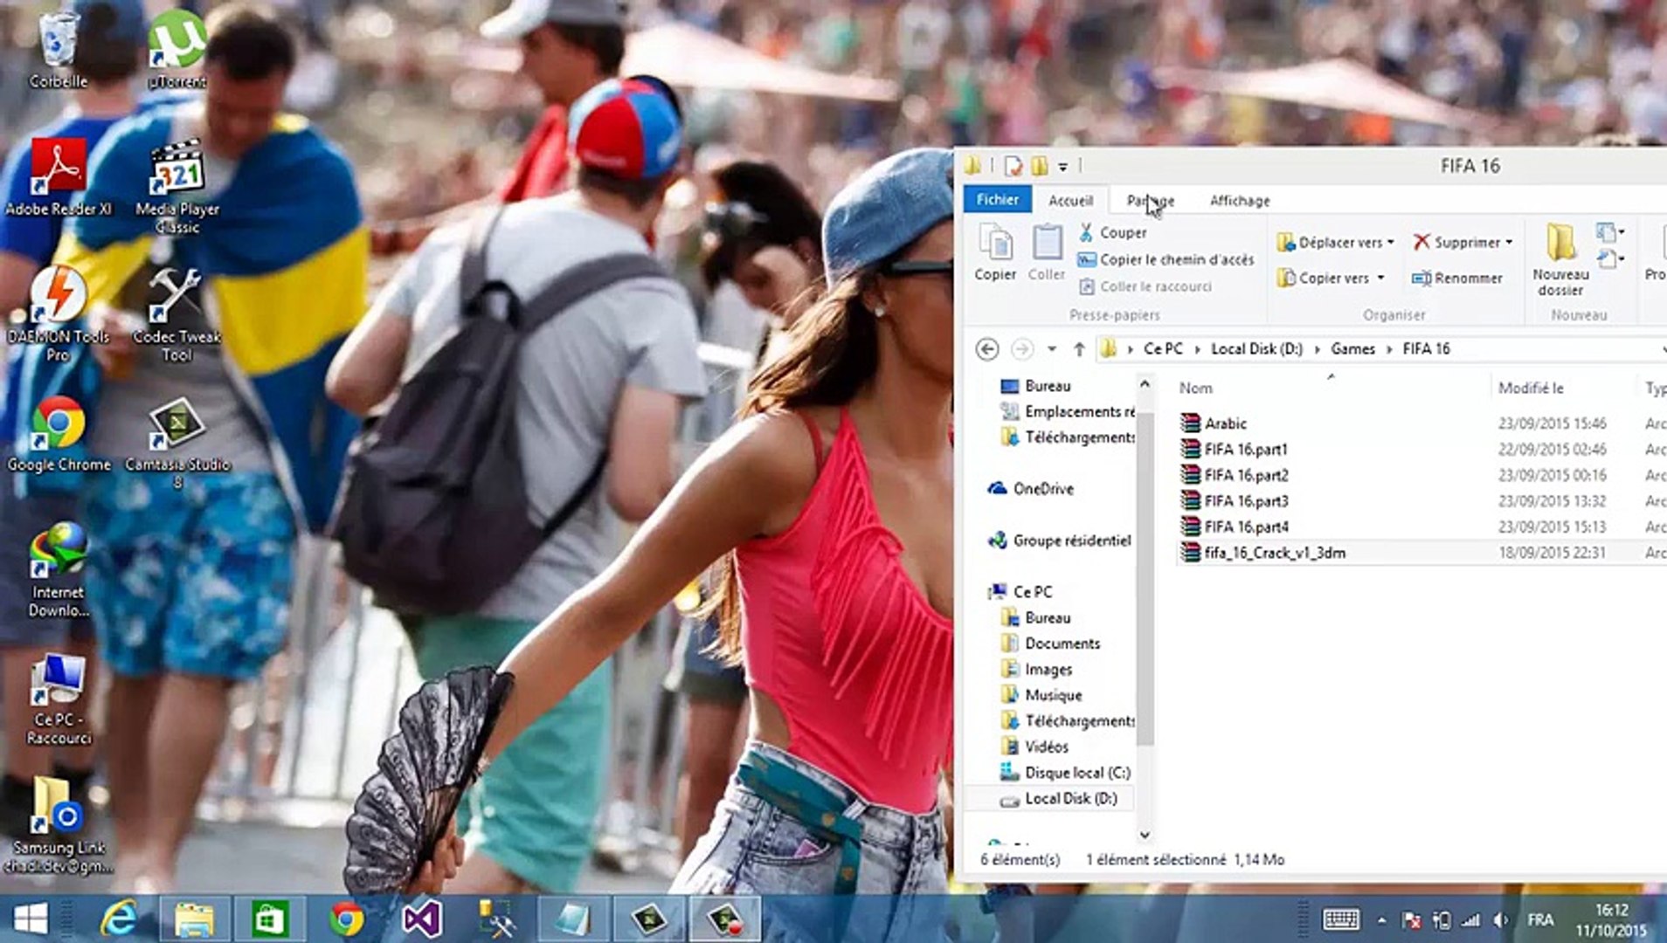Screen dimensions: 1667x943
Task: Open the Fichier menu tab
Action: click(997, 200)
